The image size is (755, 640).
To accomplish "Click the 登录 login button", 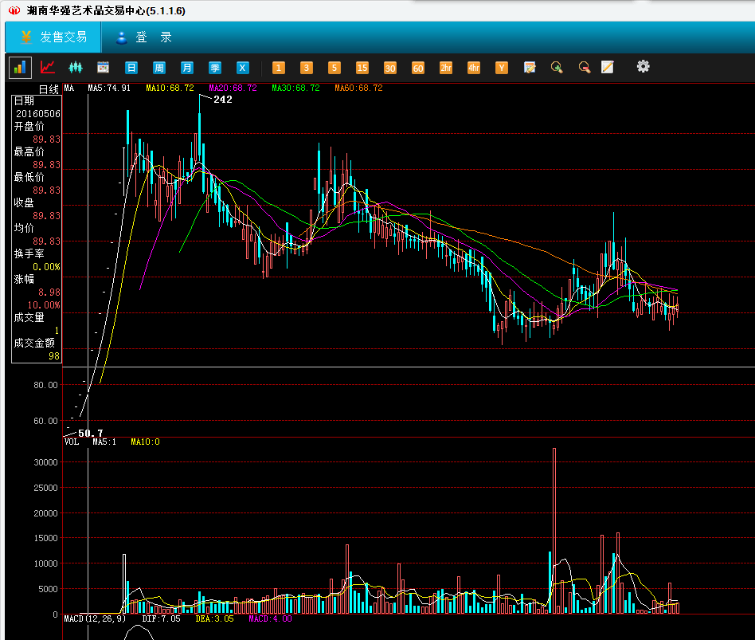I will click(144, 37).
